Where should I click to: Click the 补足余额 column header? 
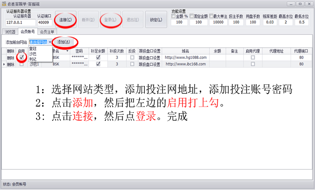coord(98,51)
